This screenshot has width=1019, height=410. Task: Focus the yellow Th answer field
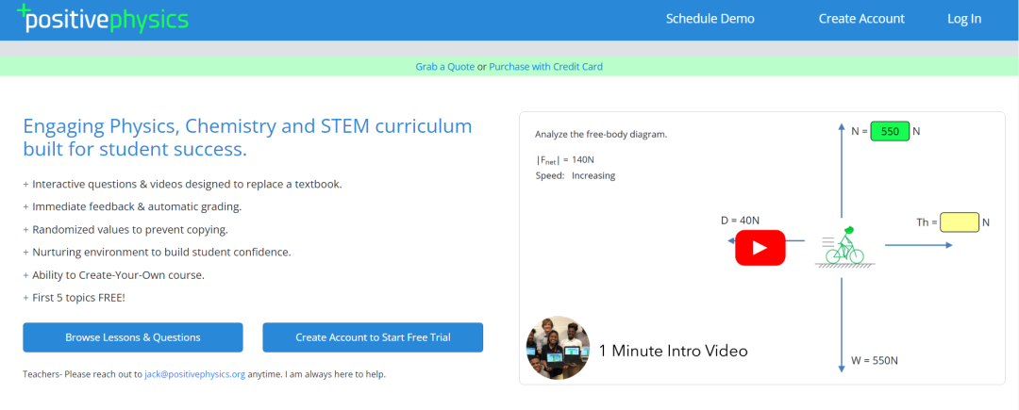click(x=960, y=222)
